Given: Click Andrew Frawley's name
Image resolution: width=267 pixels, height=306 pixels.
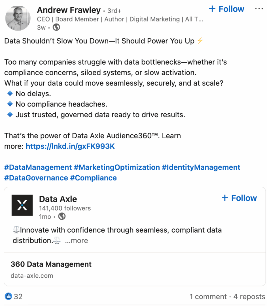Looking at the screenshot, I should (x=69, y=10).
